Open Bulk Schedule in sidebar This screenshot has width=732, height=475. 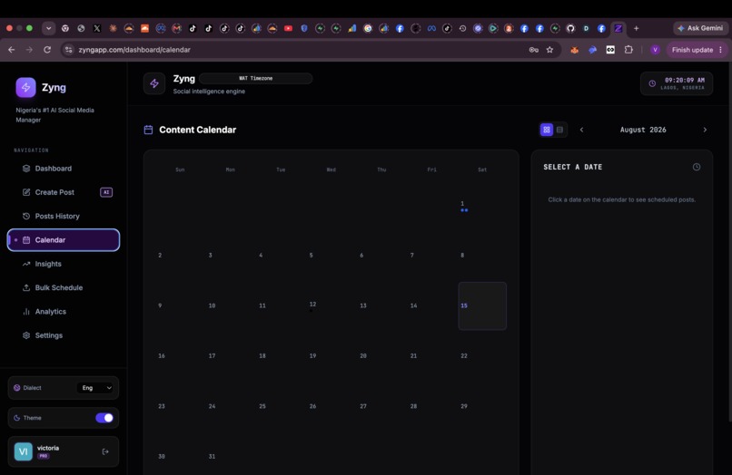pos(64,287)
